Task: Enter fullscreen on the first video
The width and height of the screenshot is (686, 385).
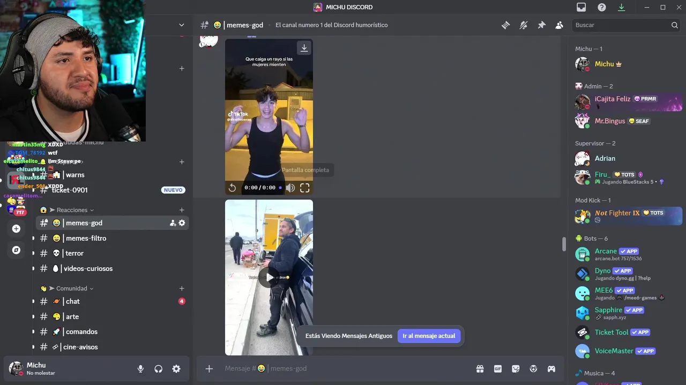Action: [x=305, y=188]
